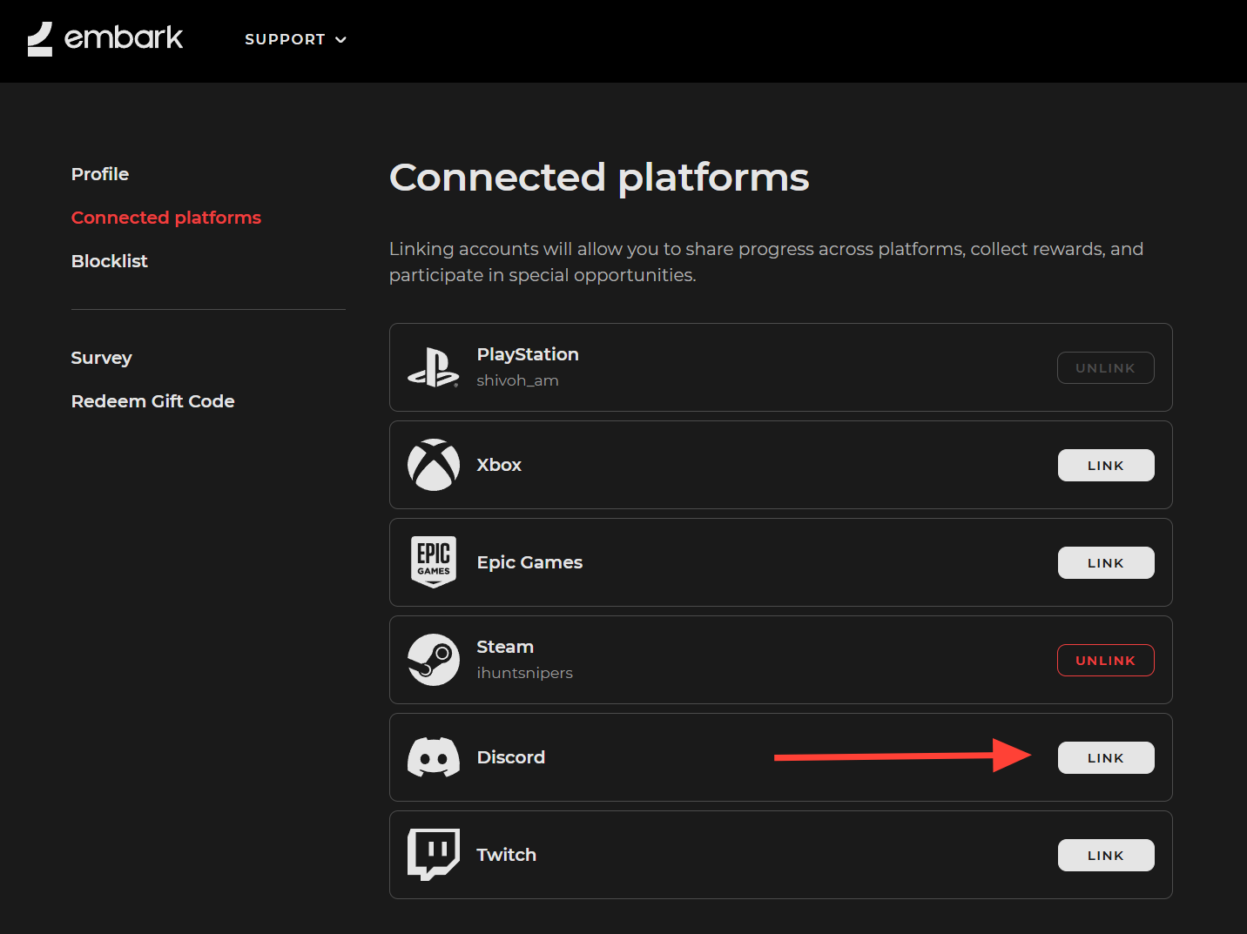Image resolution: width=1247 pixels, height=934 pixels.
Task: Click the Steam logo icon
Action: pos(434,660)
